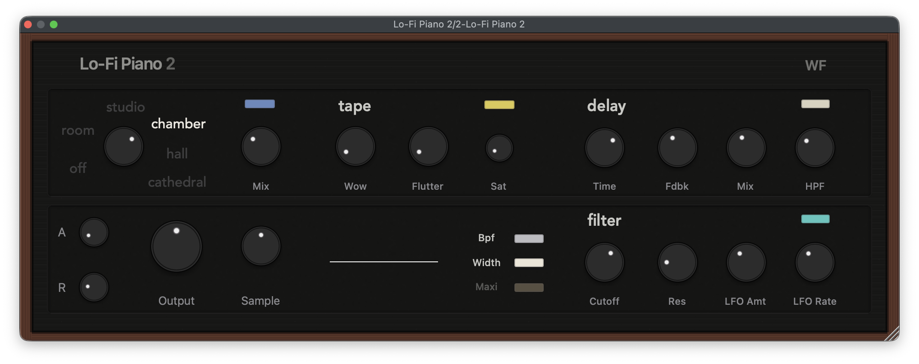Click the window title bar text
919x364 pixels.
459,24
